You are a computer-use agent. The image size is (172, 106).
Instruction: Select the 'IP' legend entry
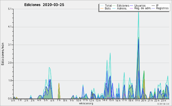[157, 5]
